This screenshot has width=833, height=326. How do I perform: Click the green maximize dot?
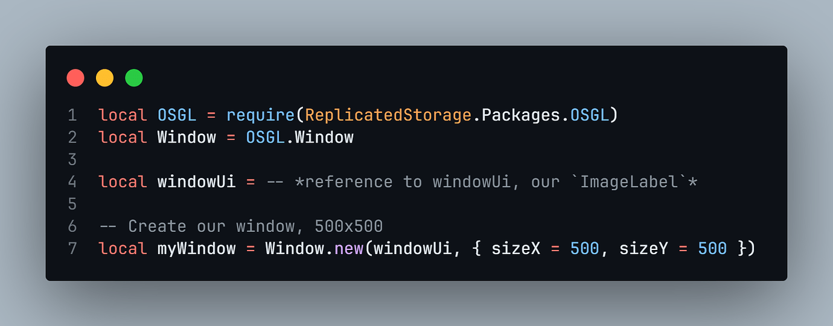tap(134, 78)
